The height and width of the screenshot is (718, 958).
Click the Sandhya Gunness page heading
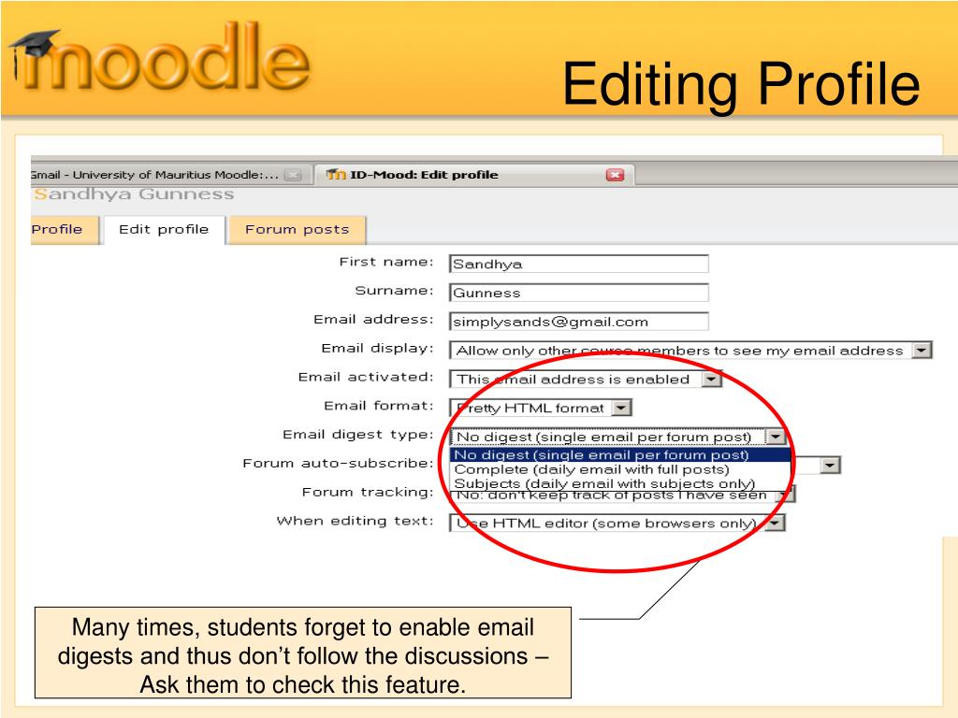click(x=134, y=194)
